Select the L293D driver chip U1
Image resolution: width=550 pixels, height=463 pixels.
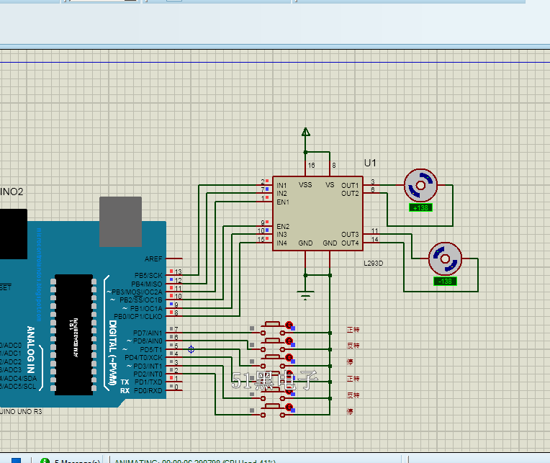pos(317,214)
